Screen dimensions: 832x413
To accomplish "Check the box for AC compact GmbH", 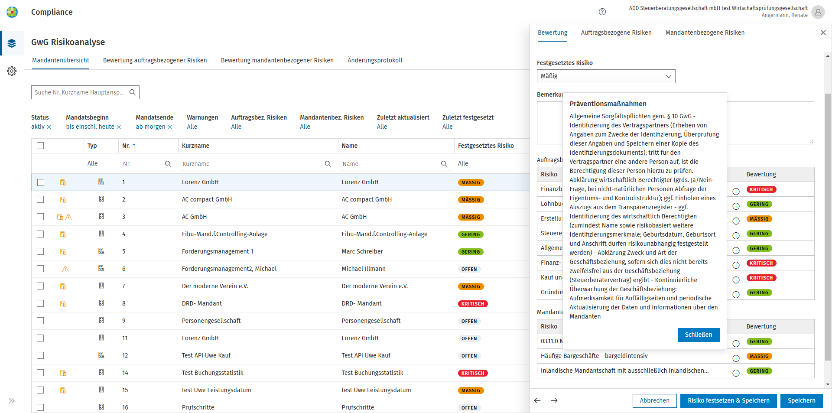I will coord(40,199).
